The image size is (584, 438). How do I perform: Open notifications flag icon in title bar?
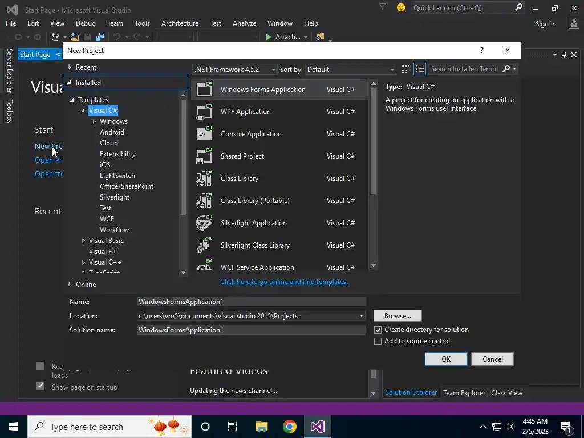(382, 7)
